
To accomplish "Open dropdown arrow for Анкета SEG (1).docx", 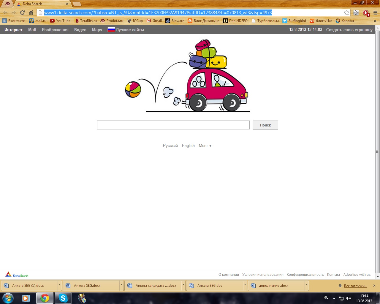I will [59, 285].
